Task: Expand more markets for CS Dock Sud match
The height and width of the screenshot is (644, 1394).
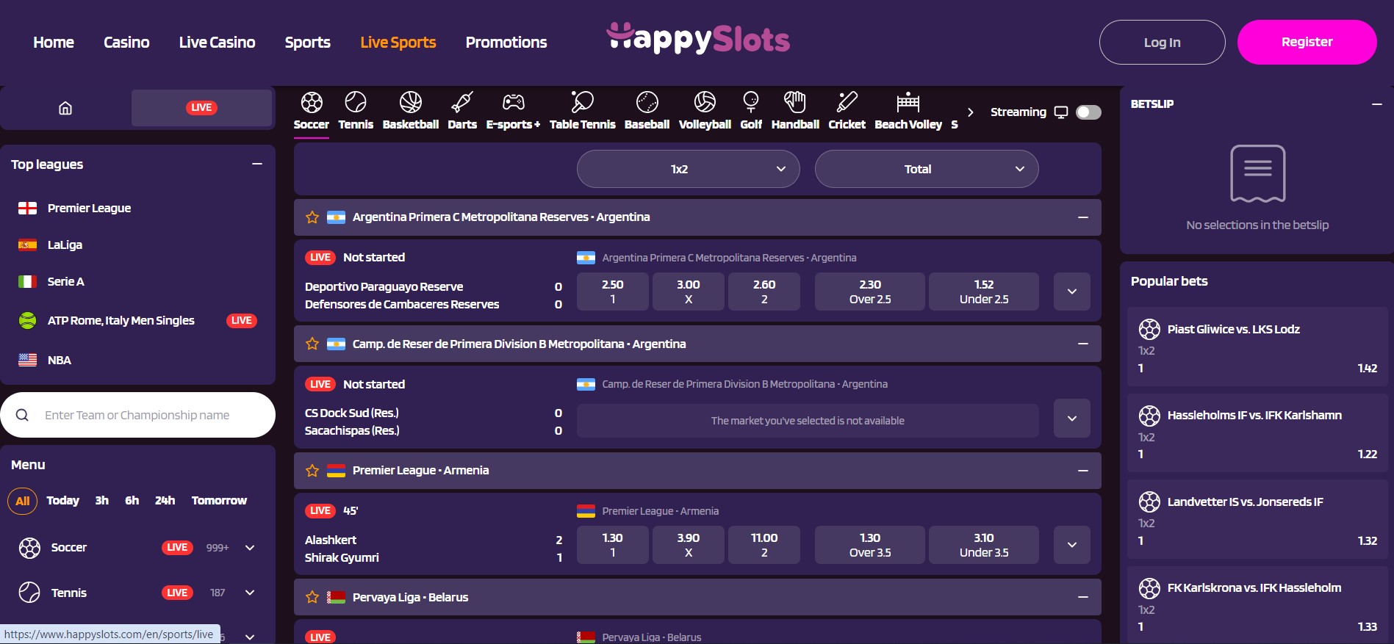Action: click(1071, 419)
